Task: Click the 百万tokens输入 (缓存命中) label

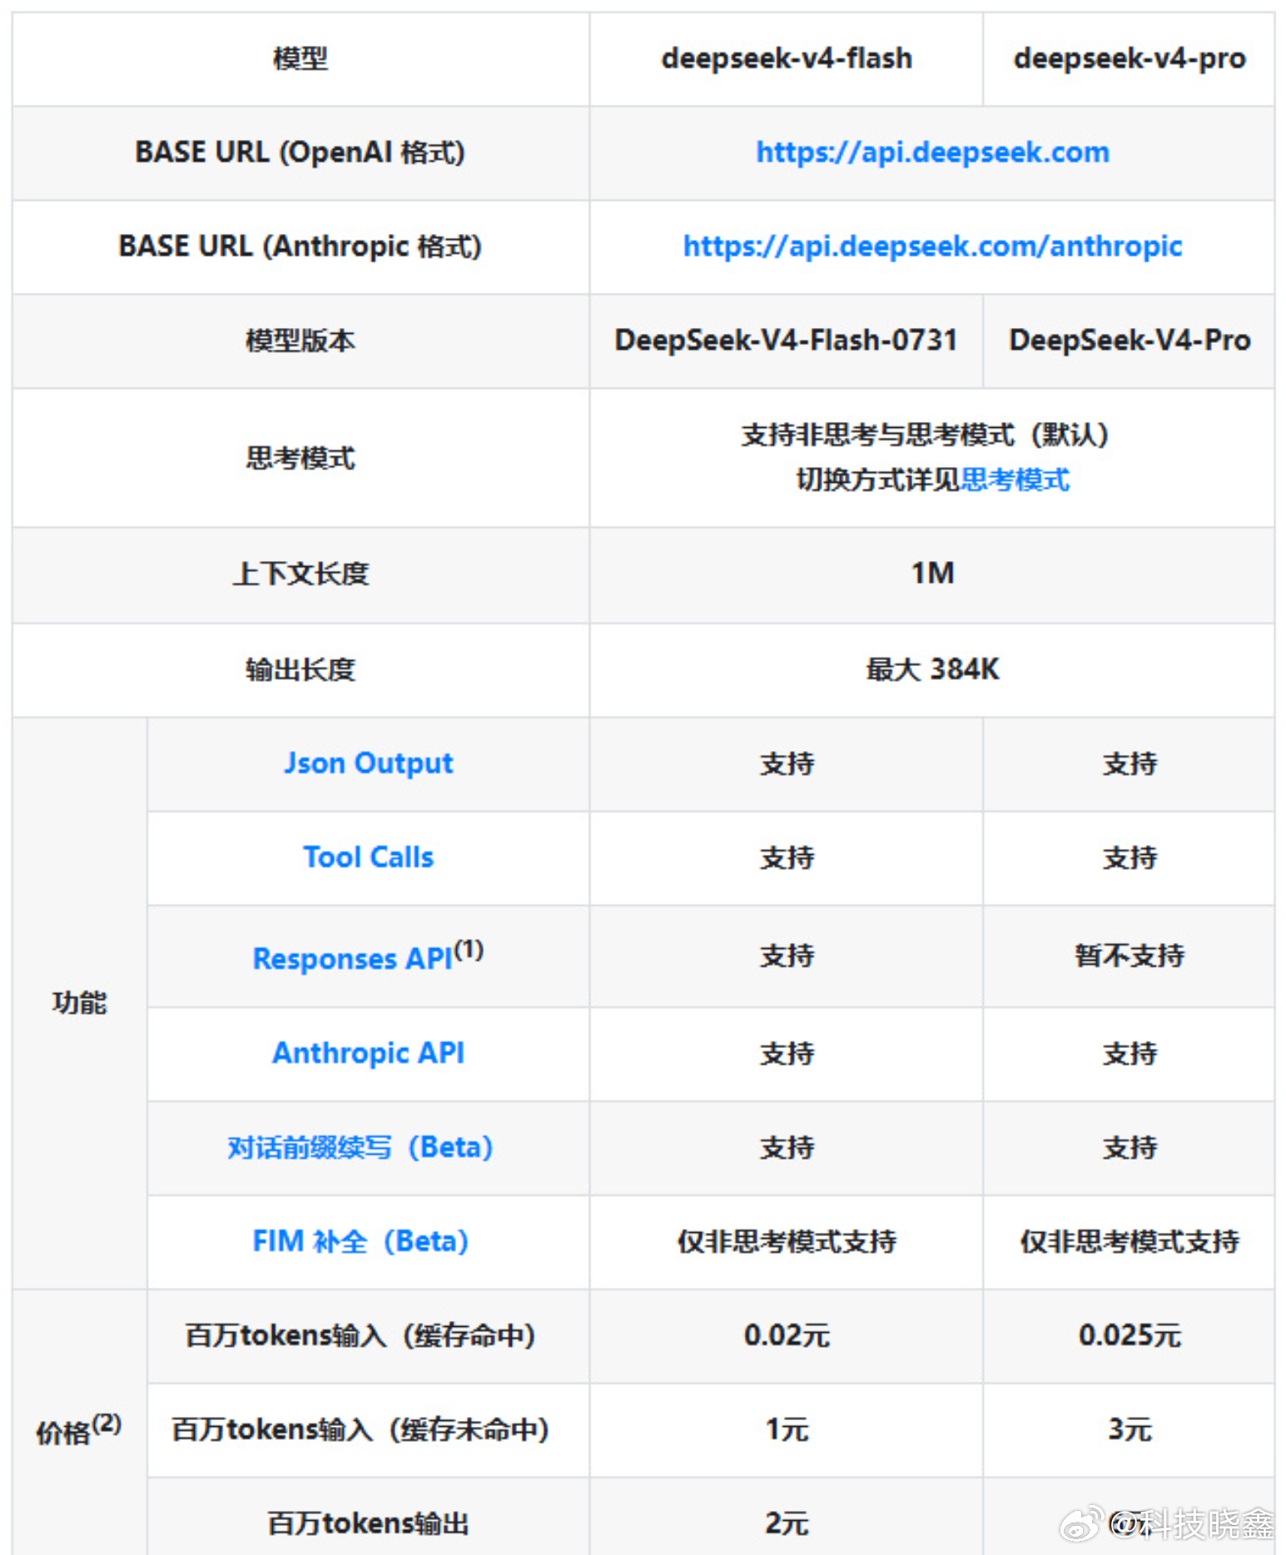Action: (x=360, y=1335)
